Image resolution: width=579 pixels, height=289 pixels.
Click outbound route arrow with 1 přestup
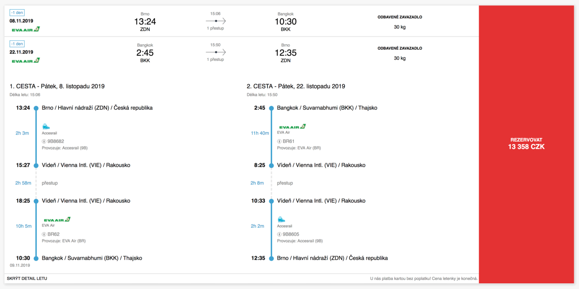(216, 21)
